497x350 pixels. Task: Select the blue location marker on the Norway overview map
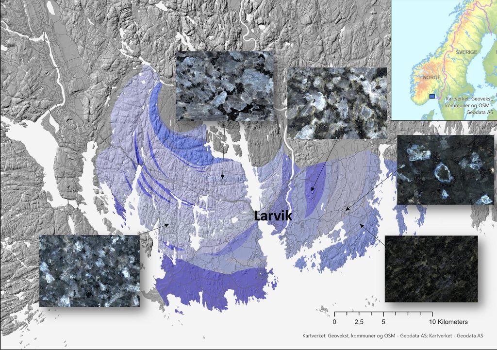click(x=431, y=96)
